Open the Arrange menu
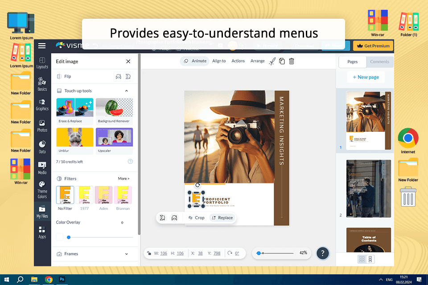This screenshot has height=285, width=428. pos(257,61)
